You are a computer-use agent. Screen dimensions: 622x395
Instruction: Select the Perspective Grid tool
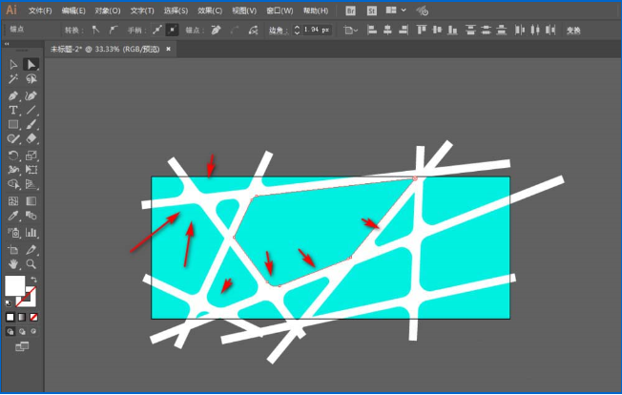coord(31,184)
